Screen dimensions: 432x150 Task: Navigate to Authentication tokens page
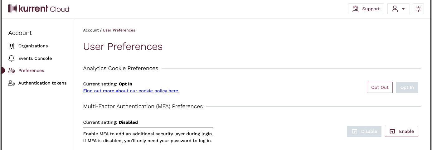point(42,83)
